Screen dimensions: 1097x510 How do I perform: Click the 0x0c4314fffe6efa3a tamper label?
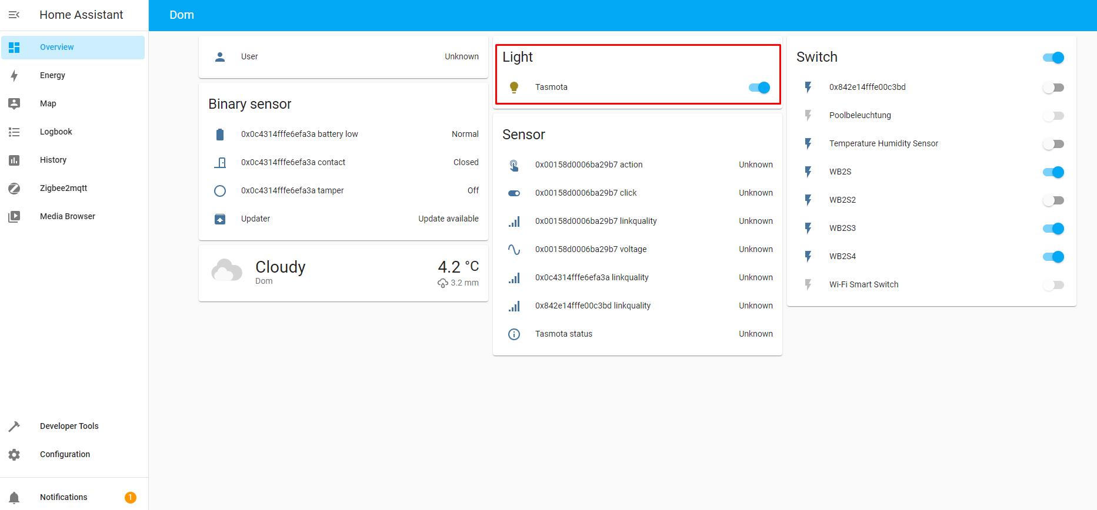tap(292, 190)
